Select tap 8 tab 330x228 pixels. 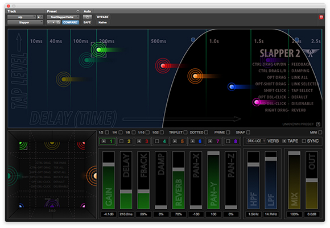(x=232, y=141)
